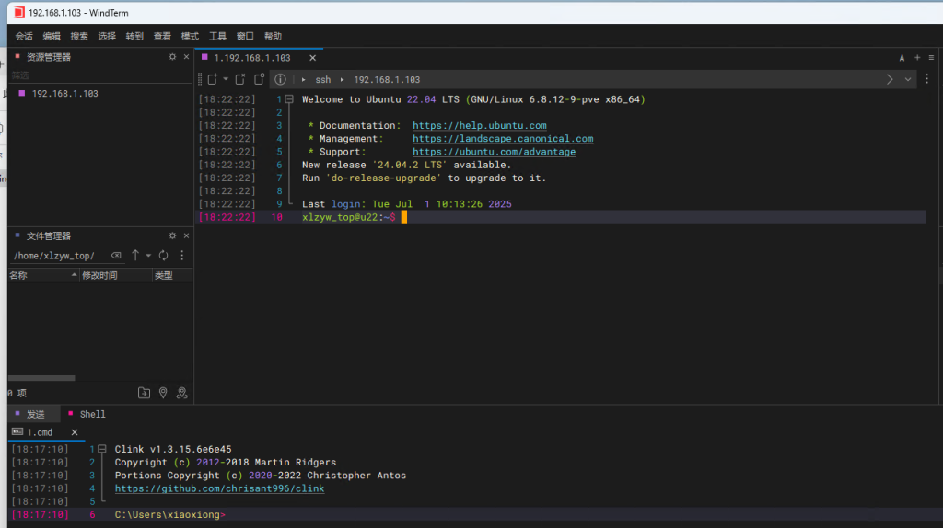
Task: Show session info icon
Action: click(280, 79)
